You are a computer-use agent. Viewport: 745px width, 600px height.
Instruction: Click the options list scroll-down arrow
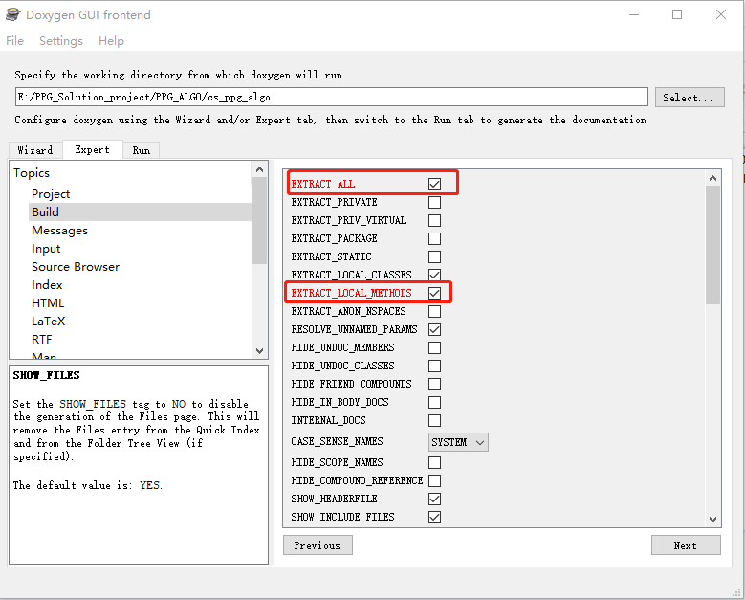[x=712, y=520]
